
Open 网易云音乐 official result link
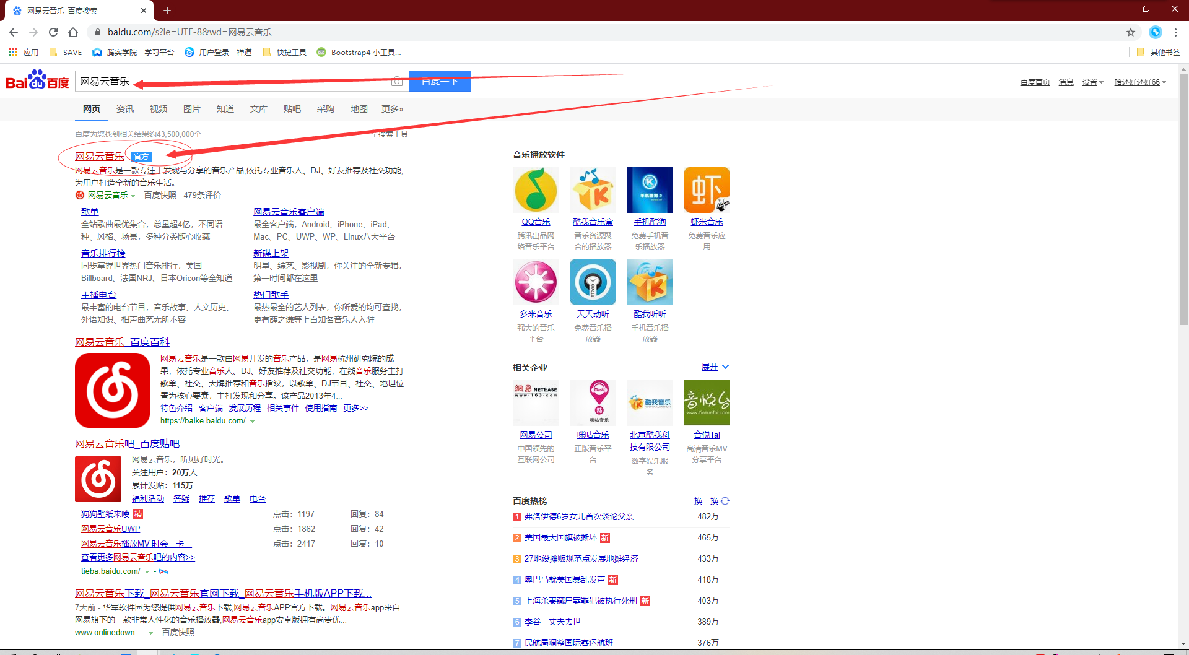click(100, 156)
